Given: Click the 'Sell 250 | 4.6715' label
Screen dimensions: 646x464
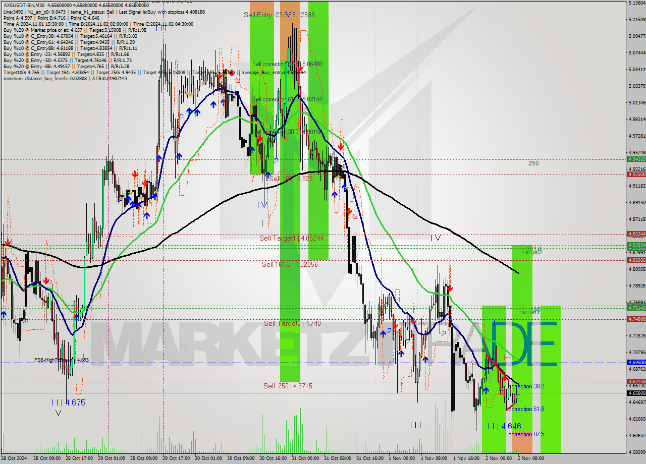Looking at the screenshot, I should tap(288, 386).
